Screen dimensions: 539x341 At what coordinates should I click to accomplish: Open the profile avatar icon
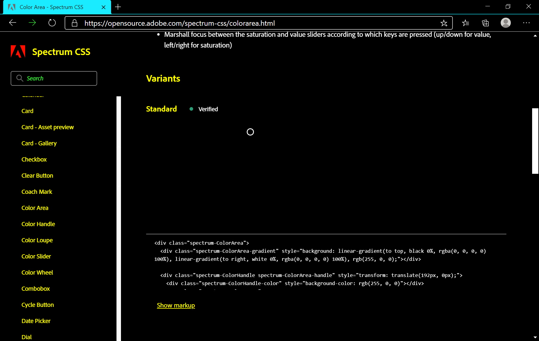click(506, 23)
